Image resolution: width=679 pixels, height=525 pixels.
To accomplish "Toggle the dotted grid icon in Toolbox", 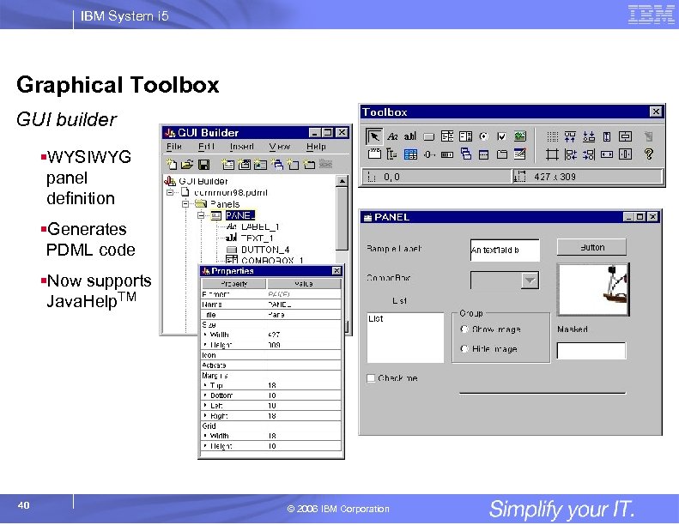I will point(552,136).
